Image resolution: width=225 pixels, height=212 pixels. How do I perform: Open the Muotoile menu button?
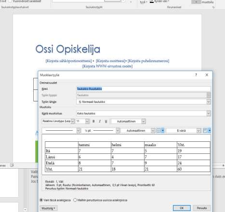[49, 208]
